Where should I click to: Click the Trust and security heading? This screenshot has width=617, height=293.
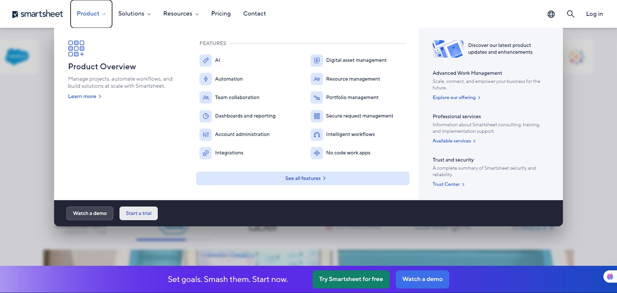coord(453,160)
